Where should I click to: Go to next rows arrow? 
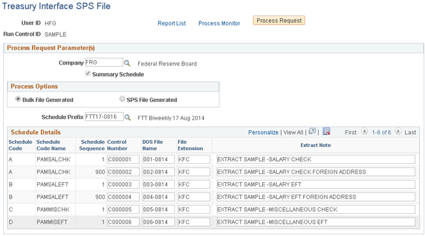click(x=398, y=132)
